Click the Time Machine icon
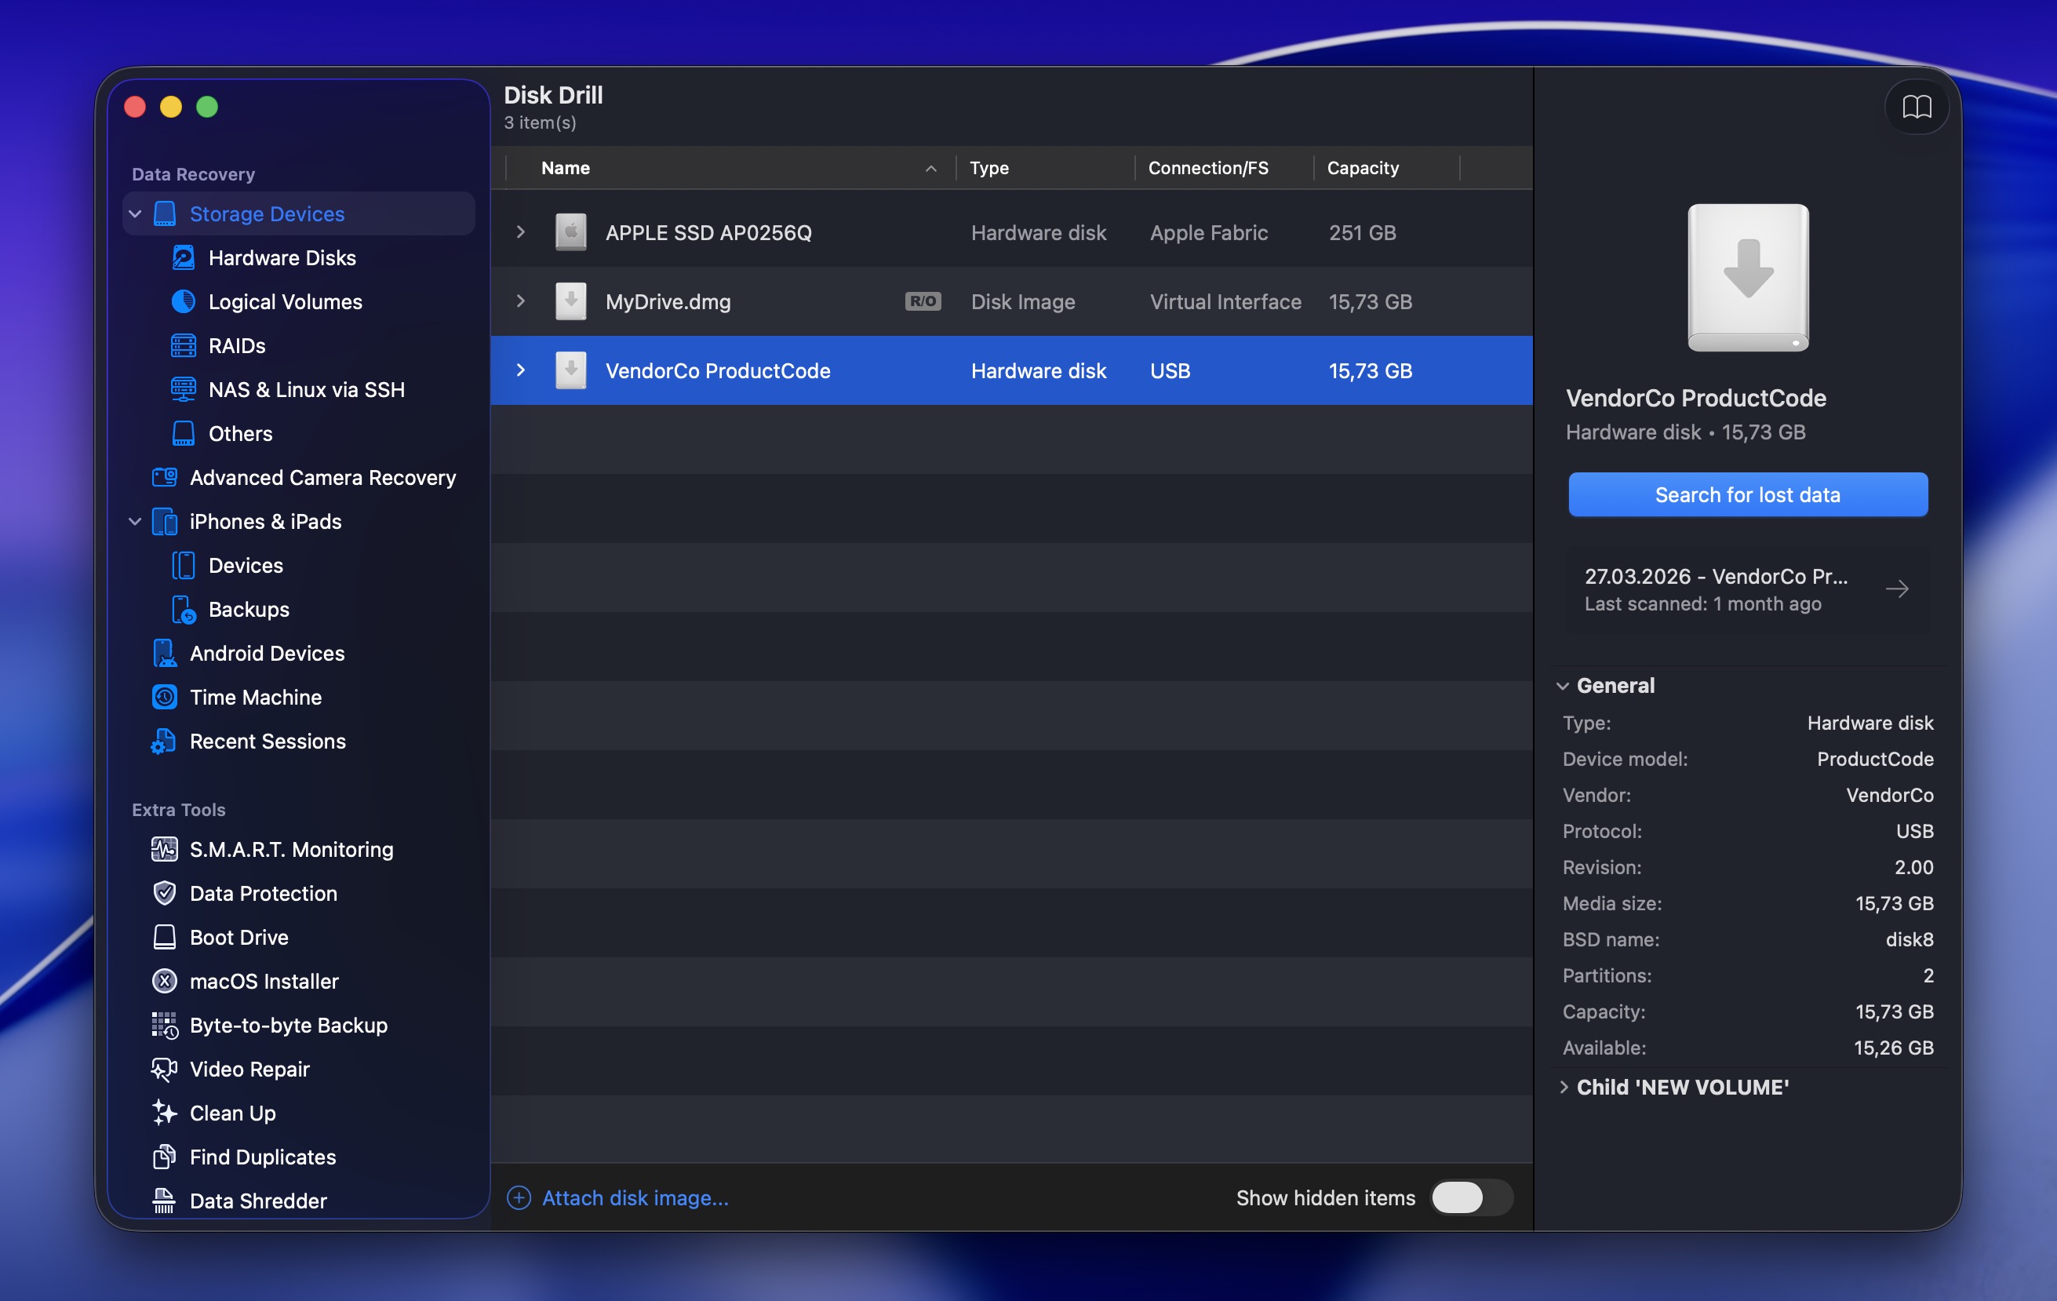Screen dimensions: 2057x1301 click(x=165, y=697)
